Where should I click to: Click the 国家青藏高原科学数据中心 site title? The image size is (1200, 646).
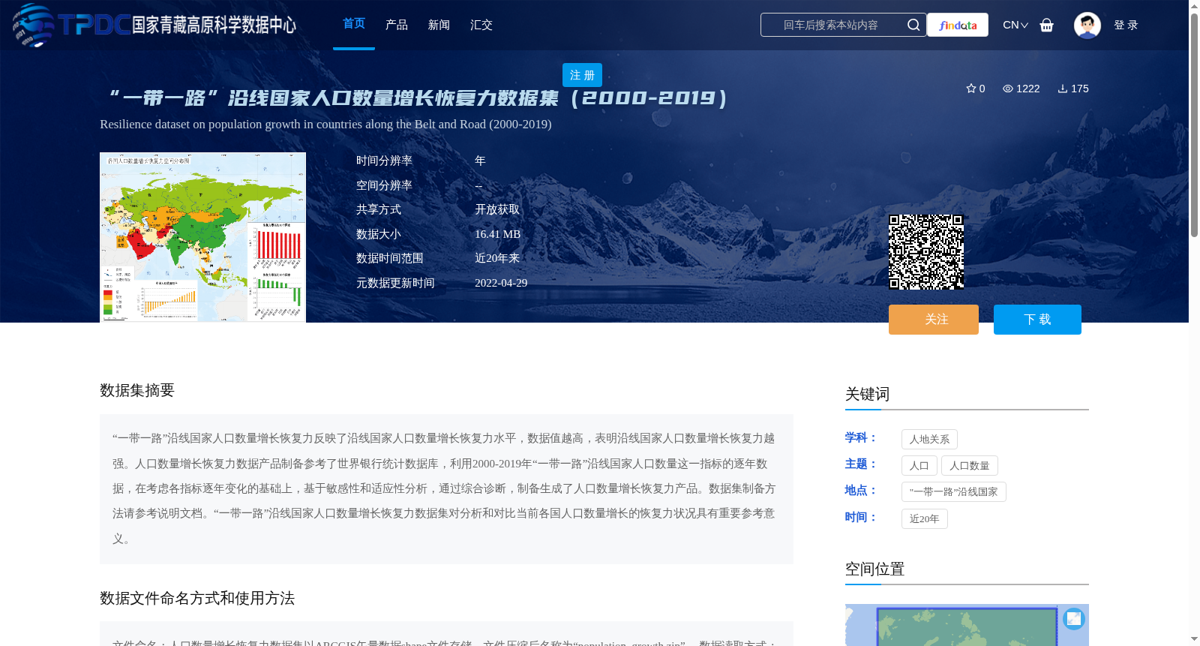214,25
